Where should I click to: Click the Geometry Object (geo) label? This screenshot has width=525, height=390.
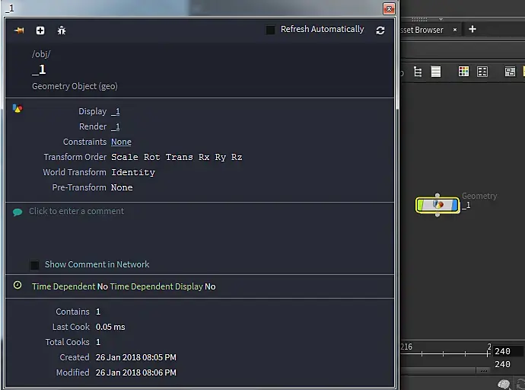click(75, 86)
